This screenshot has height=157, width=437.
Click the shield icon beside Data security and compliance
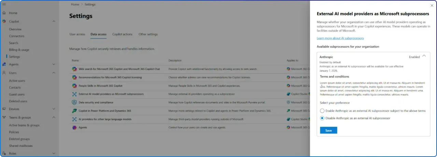pos(74,103)
